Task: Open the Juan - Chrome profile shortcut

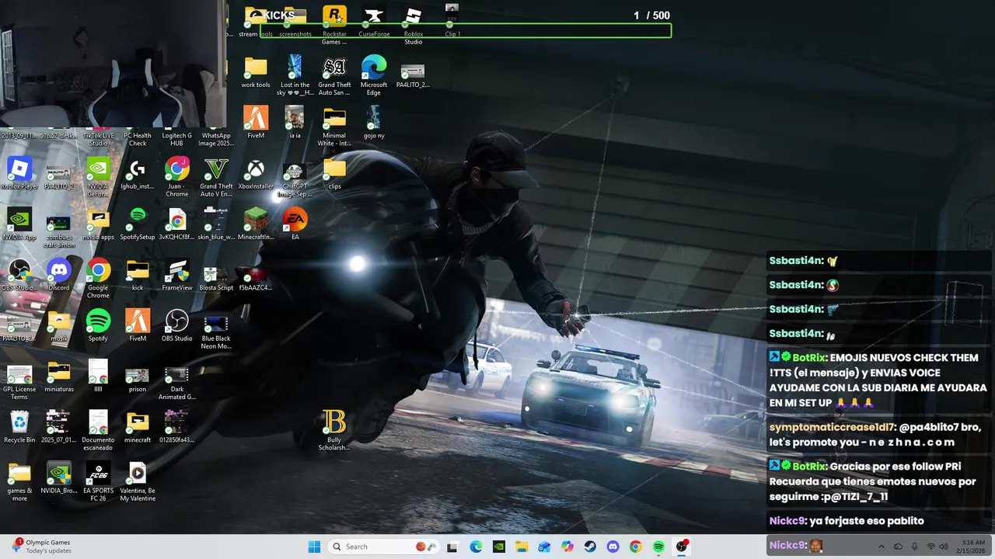Action: coord(177,176)
